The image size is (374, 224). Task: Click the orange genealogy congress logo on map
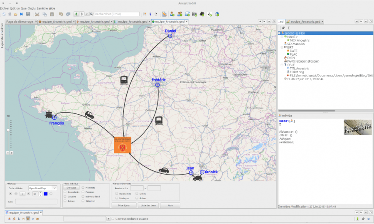tap(123, 145)
